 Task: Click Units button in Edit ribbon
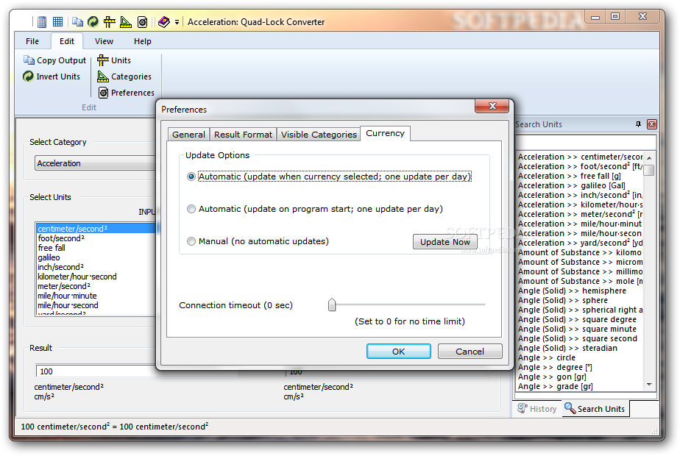(114, 60)
